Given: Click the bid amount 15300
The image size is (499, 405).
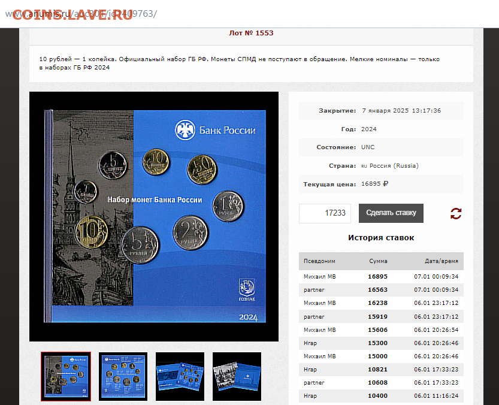Looking at the screenshot, I should coord(378,343).
